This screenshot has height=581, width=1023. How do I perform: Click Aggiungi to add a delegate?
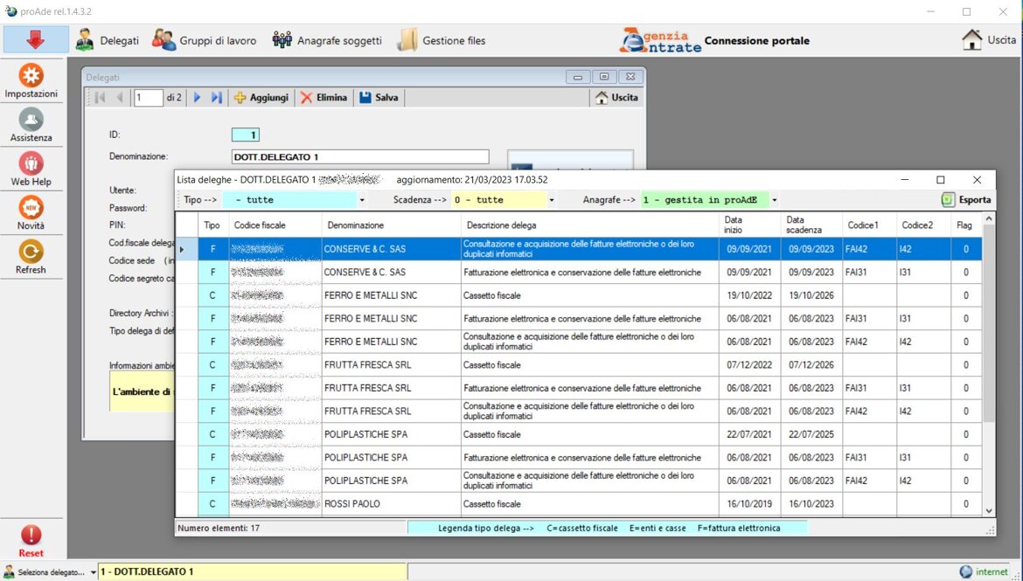tap(261, 98)
